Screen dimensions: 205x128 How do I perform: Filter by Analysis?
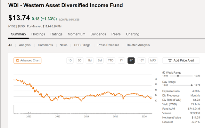25,45
